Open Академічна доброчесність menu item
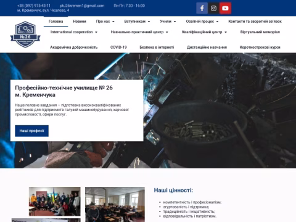296x222 pixels. pyautogui.click(x=74, y=47)
